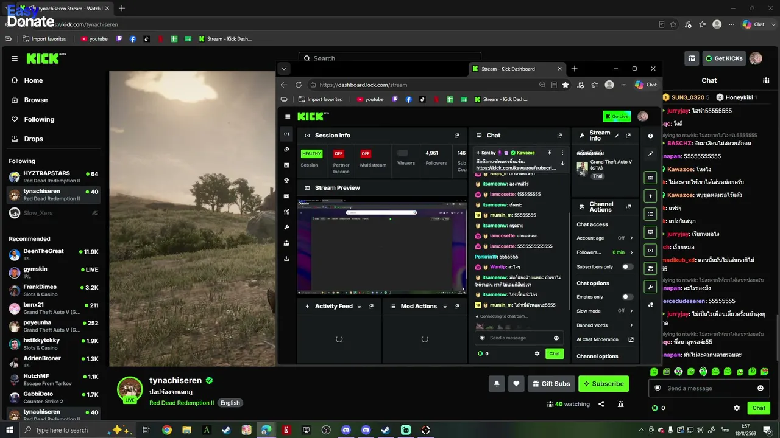Click the Gift Subs button

coord(551,384)
